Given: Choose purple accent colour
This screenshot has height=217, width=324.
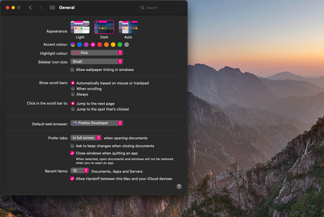Looking at the screenshot, I should (x=86, y=45).
